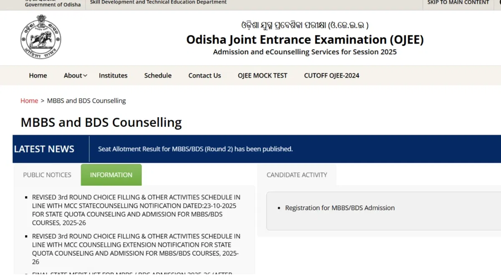Viewport: 501px width, 278px height.
Task: Click the Government of Odisha header text
Action: coord(53,4)
